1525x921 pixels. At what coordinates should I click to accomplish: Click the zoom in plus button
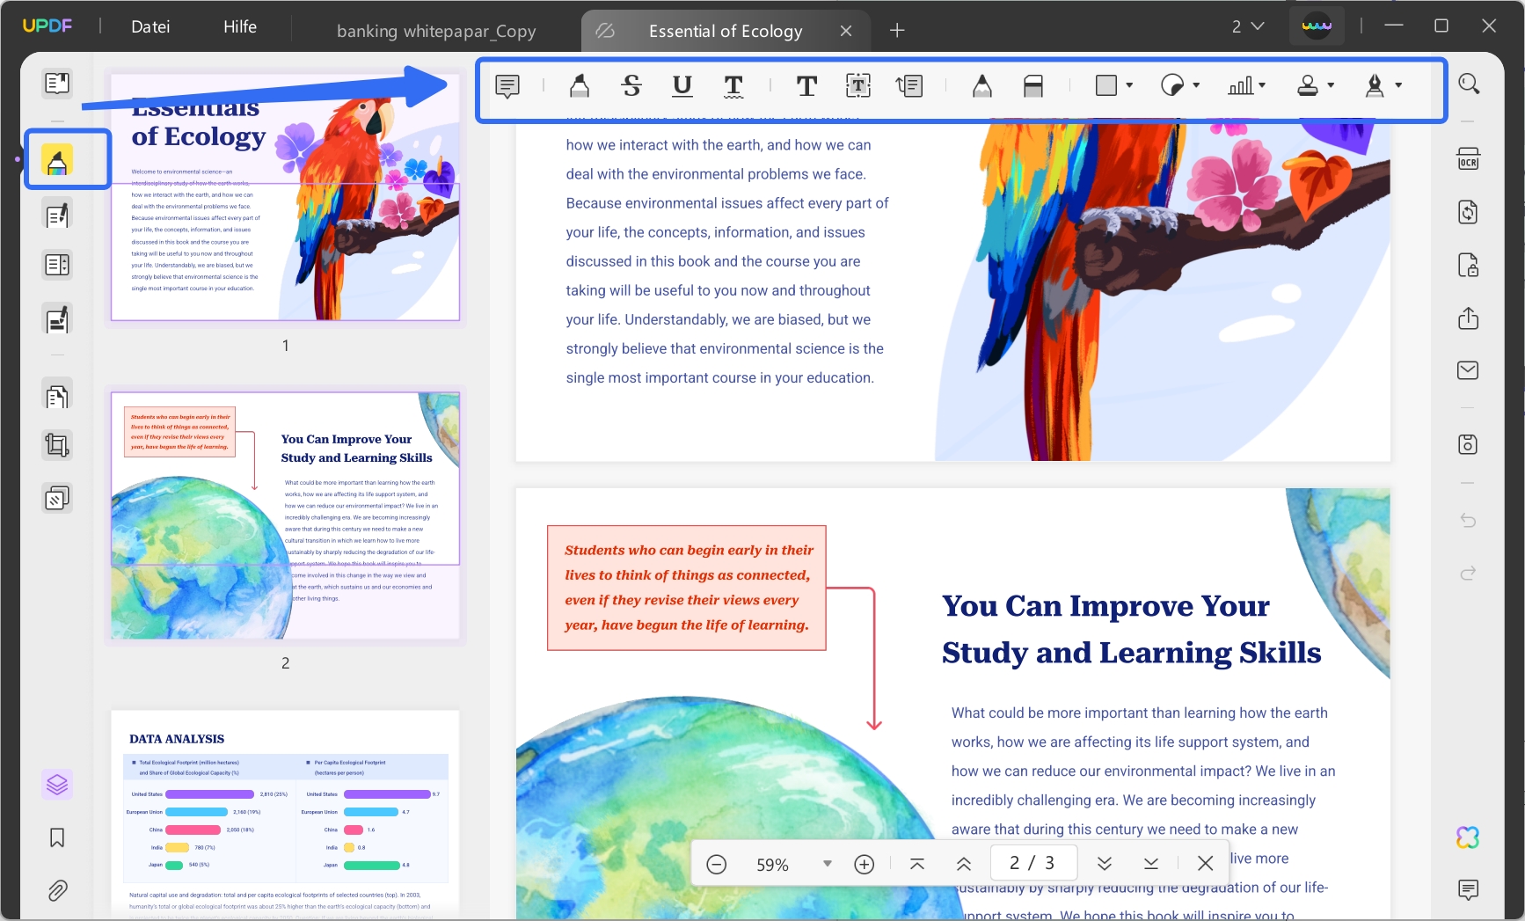(864, 864)
